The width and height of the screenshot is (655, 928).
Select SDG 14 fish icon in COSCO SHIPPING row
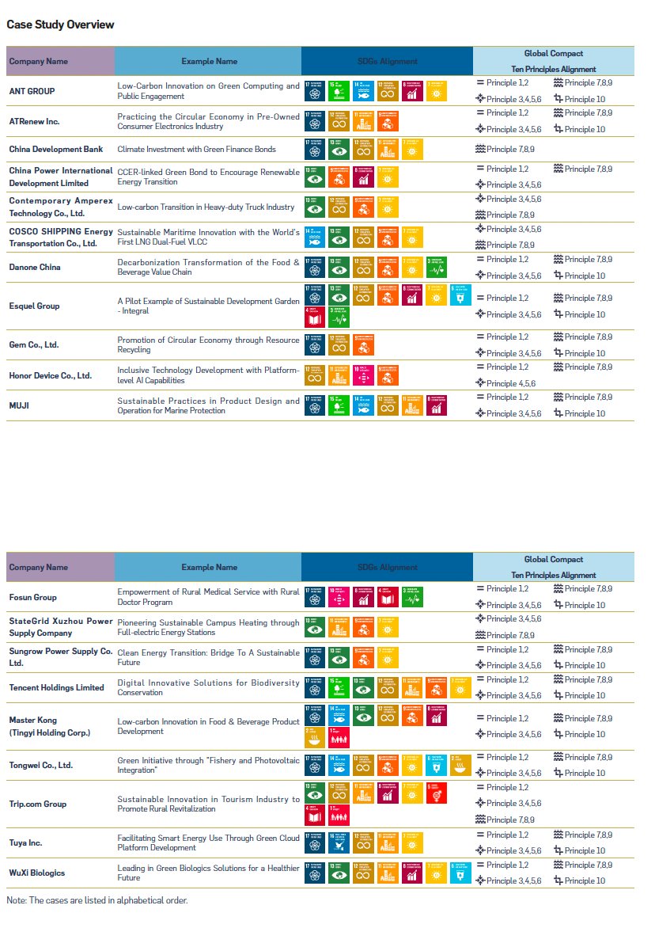pyautogui.click(x=315, y=237)
